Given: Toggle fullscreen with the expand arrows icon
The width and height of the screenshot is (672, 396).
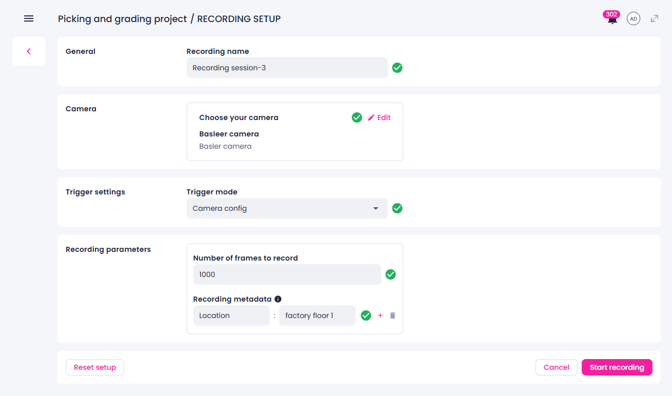Looking at the screenshot, I should pyautogui.click(x=655, y=18).
